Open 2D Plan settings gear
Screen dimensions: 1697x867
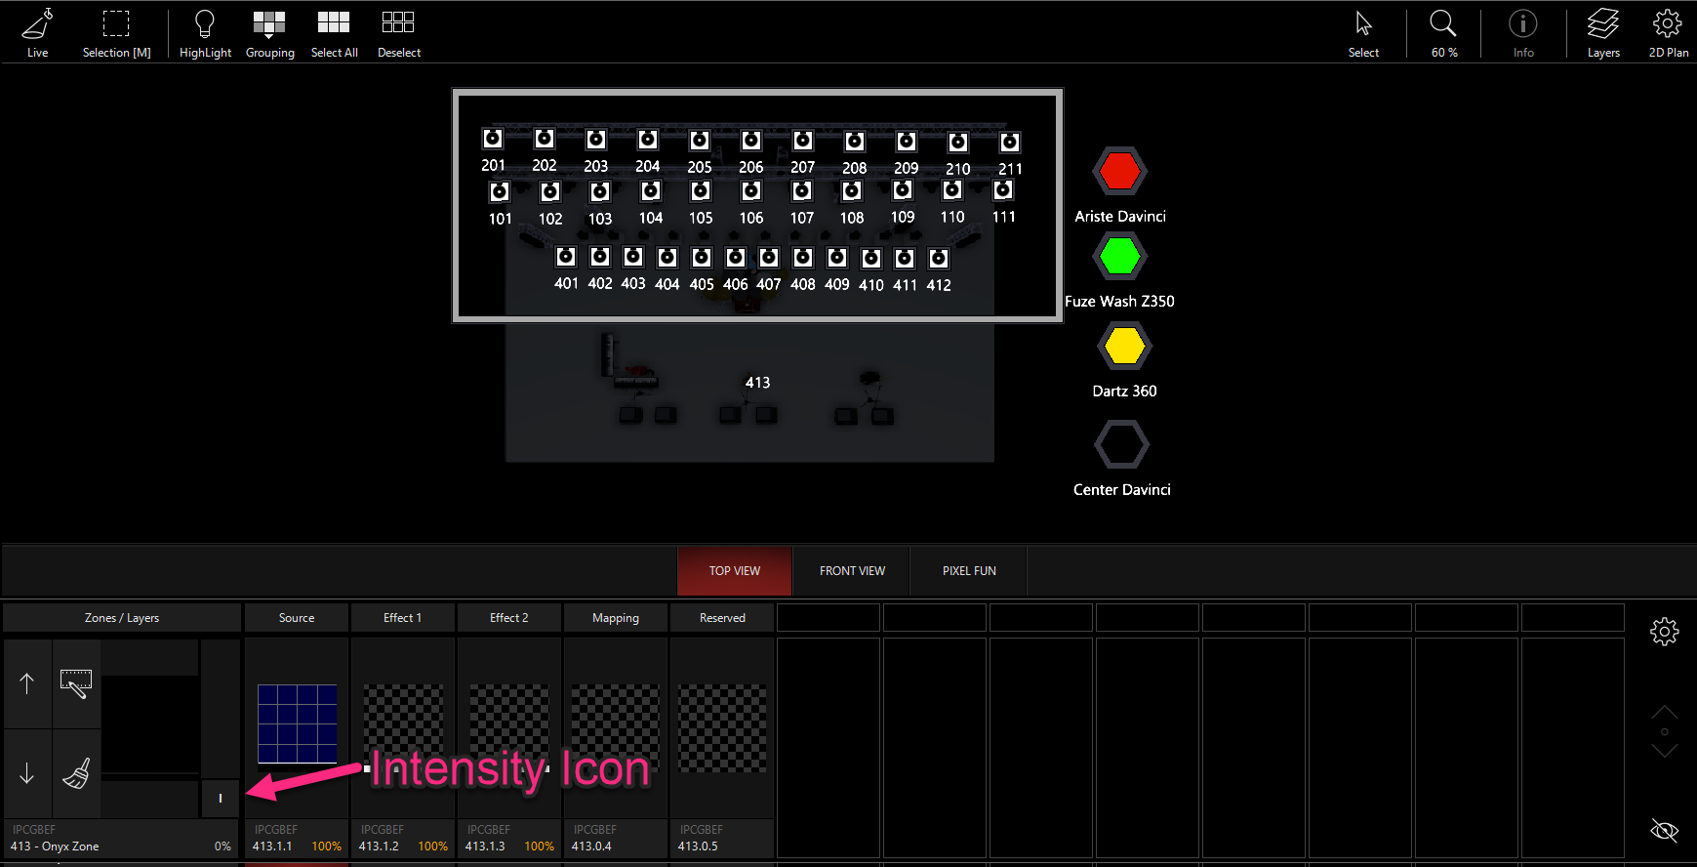click(1668, 23)
